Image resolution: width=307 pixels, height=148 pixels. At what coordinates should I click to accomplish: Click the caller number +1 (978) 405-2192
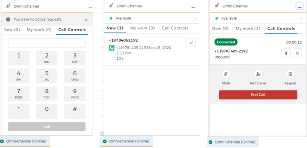231,51
